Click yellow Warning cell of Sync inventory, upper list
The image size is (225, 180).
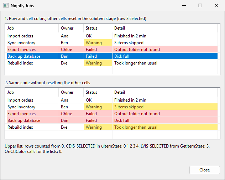[x=98, y=43]
